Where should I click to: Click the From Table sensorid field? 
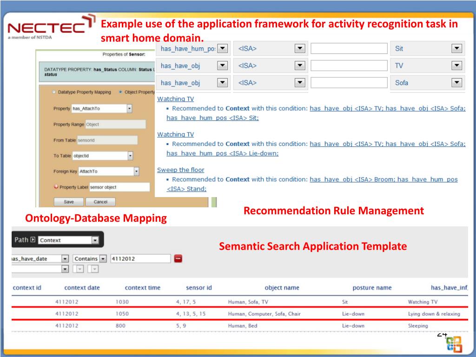click(x=107, y=140)
